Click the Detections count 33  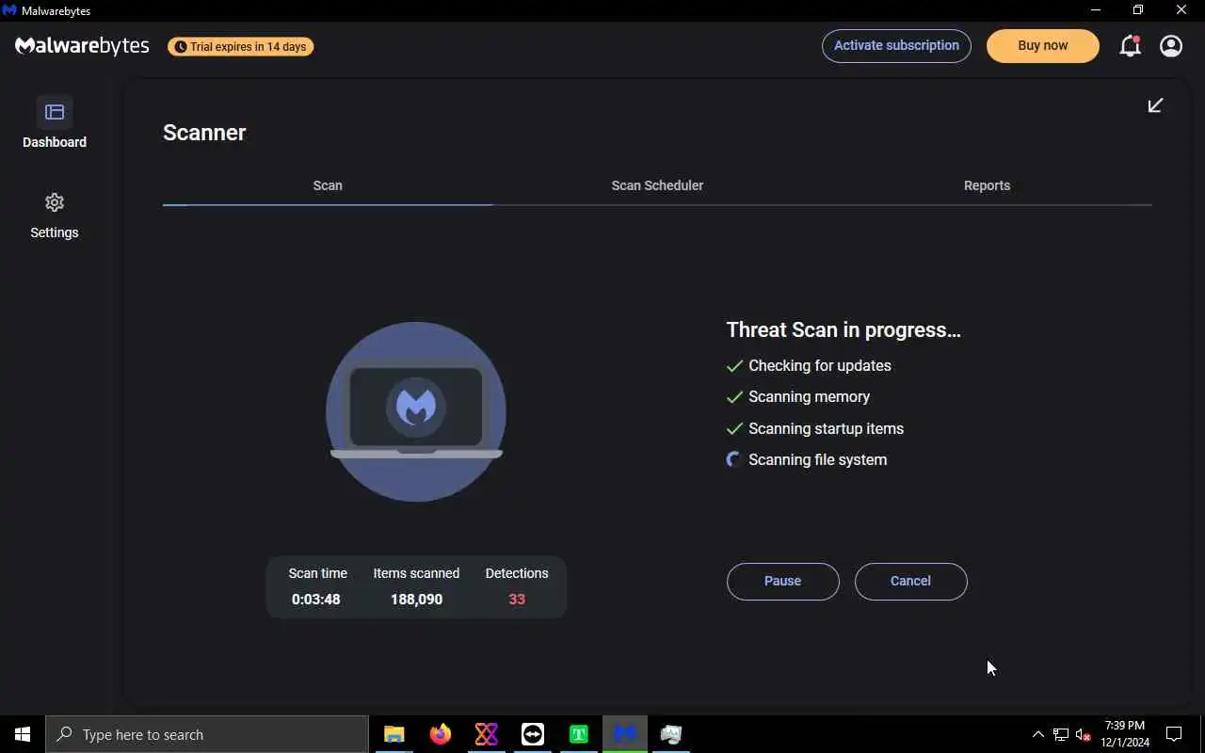coord(517,600)
